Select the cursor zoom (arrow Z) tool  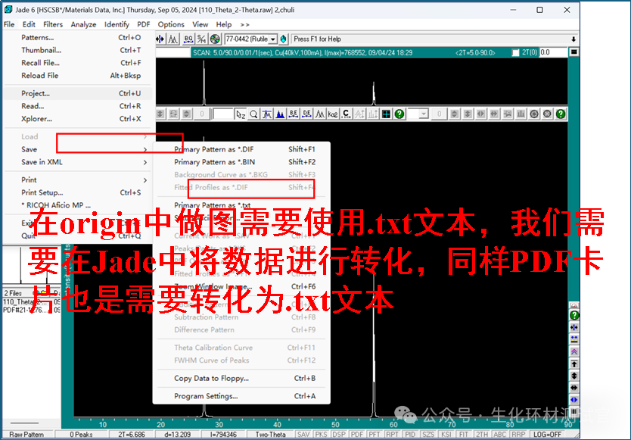point(241,114)
